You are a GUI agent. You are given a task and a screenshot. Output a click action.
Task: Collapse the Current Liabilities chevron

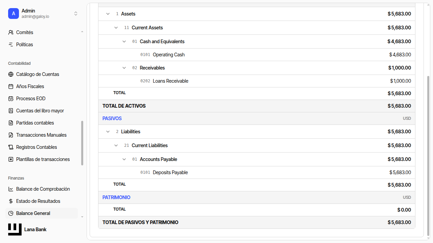pos(116,145)
